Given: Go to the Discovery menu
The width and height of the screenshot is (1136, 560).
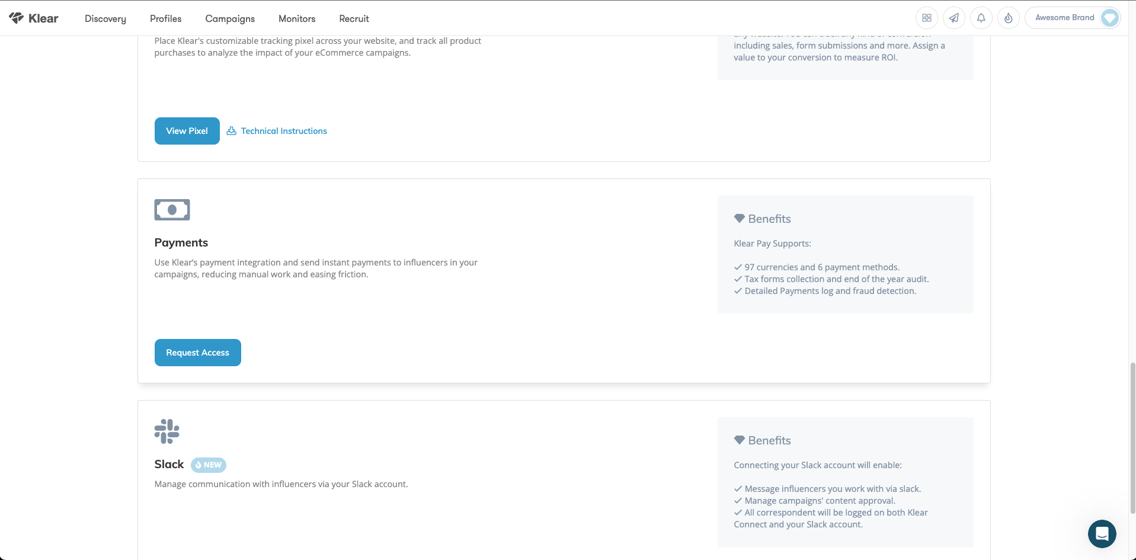Looking at the screenshot, I should coord(105,18).
